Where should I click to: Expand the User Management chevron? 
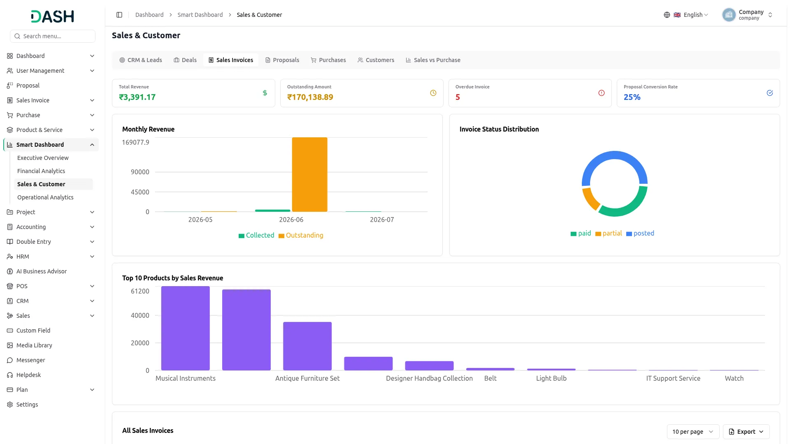[92, 71]
